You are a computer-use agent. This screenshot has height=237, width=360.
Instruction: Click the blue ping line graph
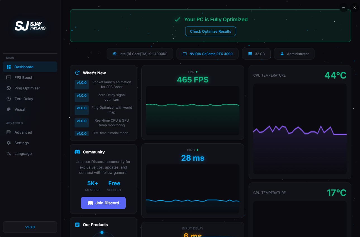193,189
